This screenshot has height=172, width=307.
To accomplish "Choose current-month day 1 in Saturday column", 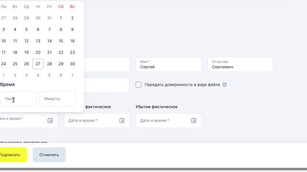I will (61, 18).
